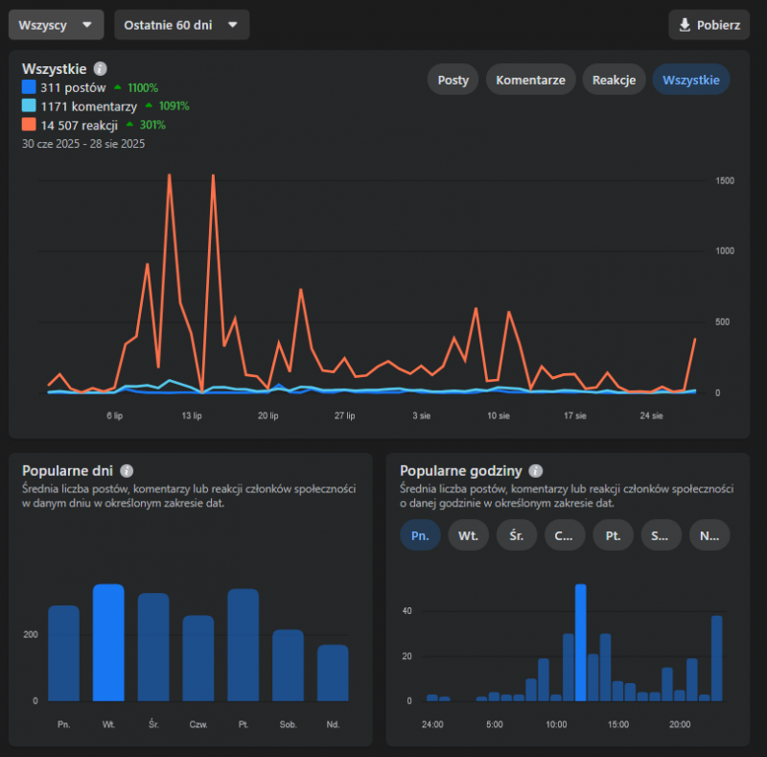The image size is (767, 757).
Task: Open the Wszyscy dropdown filter
Action: click(56, 25)
